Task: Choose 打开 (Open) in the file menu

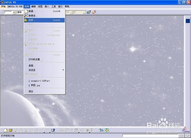Action: click(x=44, y=20)
